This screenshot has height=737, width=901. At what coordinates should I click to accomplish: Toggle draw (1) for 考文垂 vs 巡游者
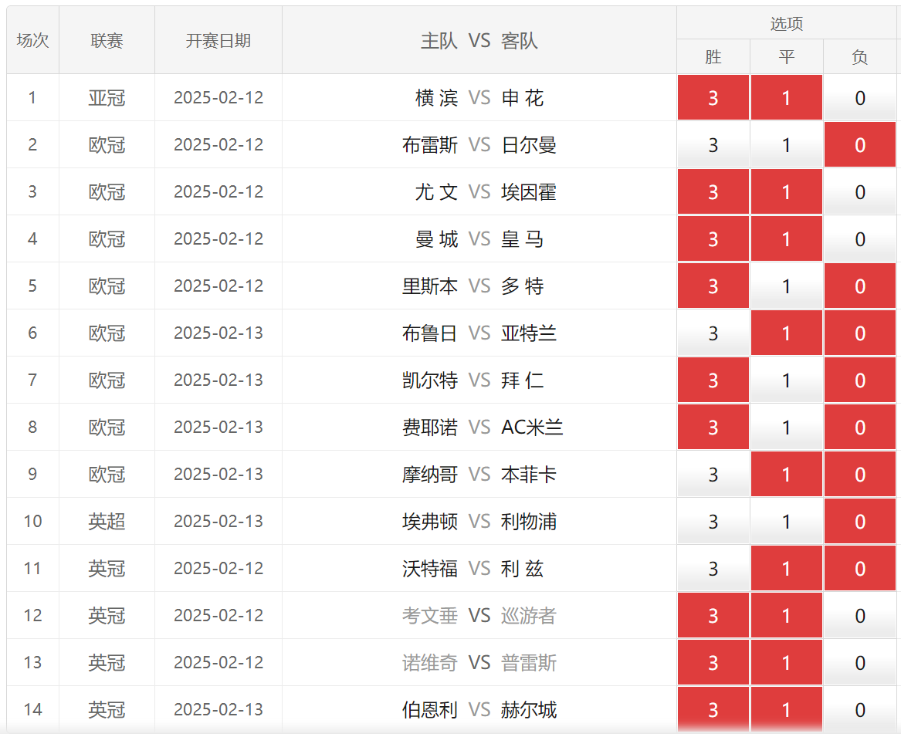click(x=786, y=616)
